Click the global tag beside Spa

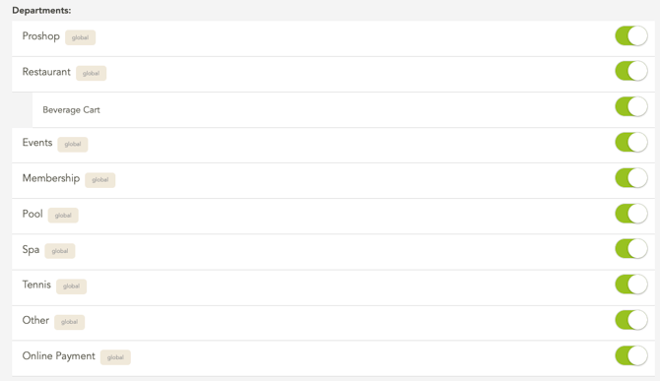[60, 251]
